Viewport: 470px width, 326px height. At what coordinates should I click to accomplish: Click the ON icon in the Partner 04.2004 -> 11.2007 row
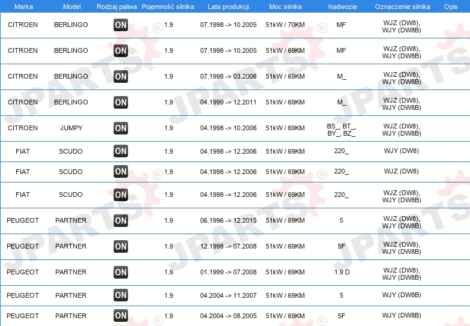(x=121, y=295)
